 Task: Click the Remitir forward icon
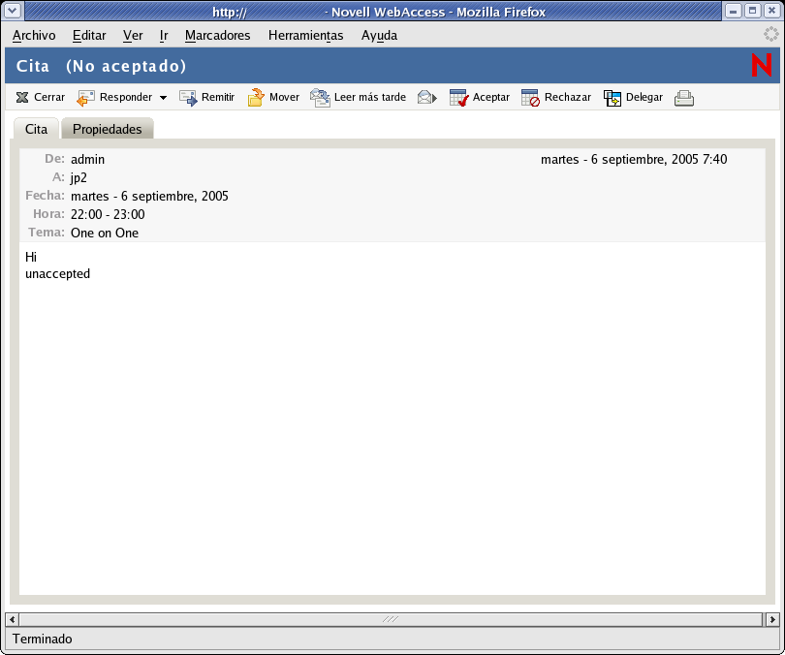click(x=188, y=98)
